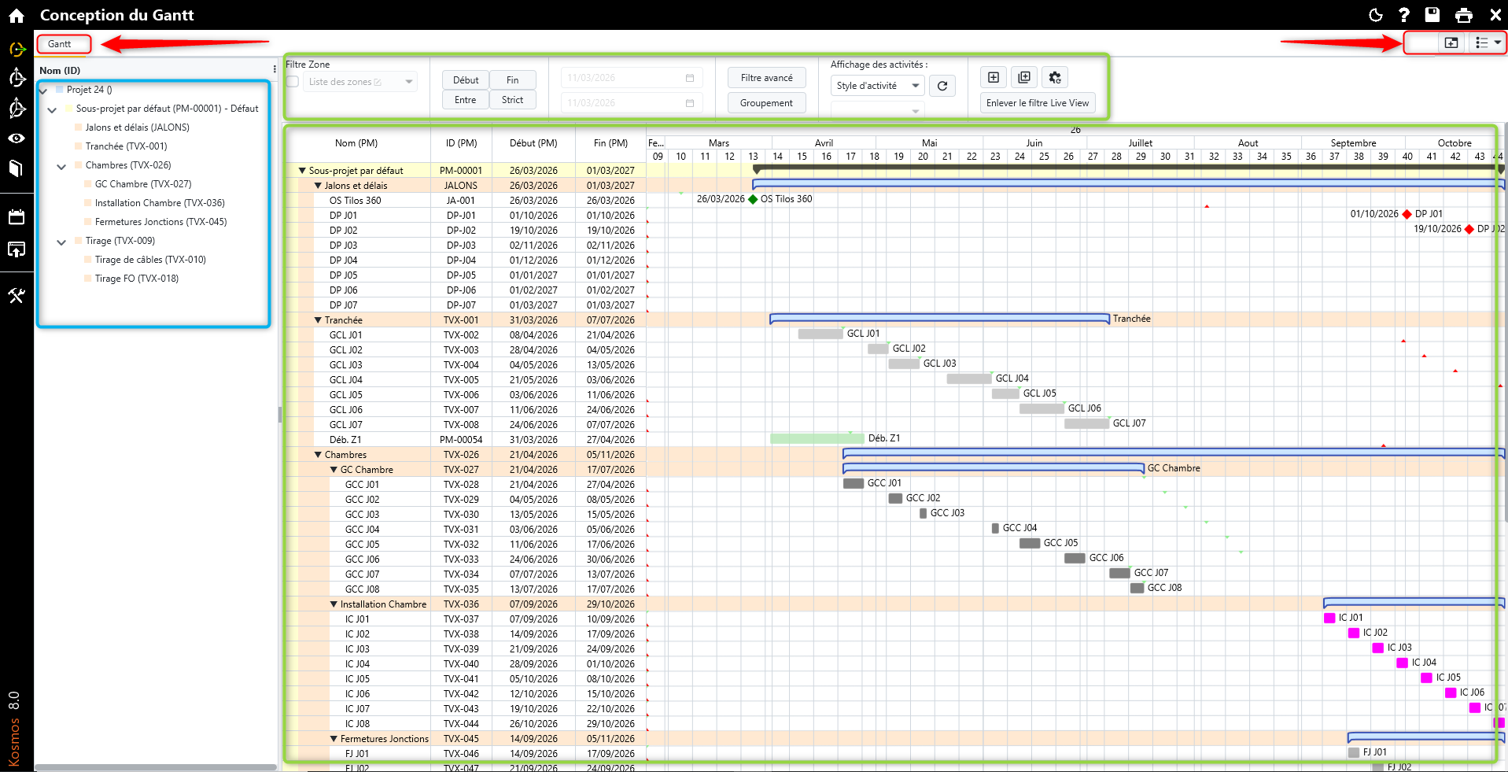Select the Gantt tab
Image resolution: width=1508 pixels, height=772 pixels.
[60, 44]
